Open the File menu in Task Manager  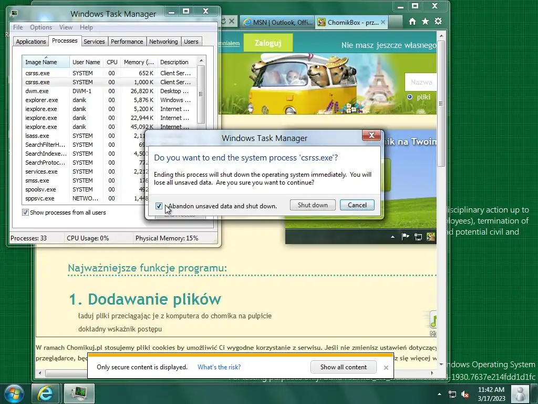[x=18, y=27]
